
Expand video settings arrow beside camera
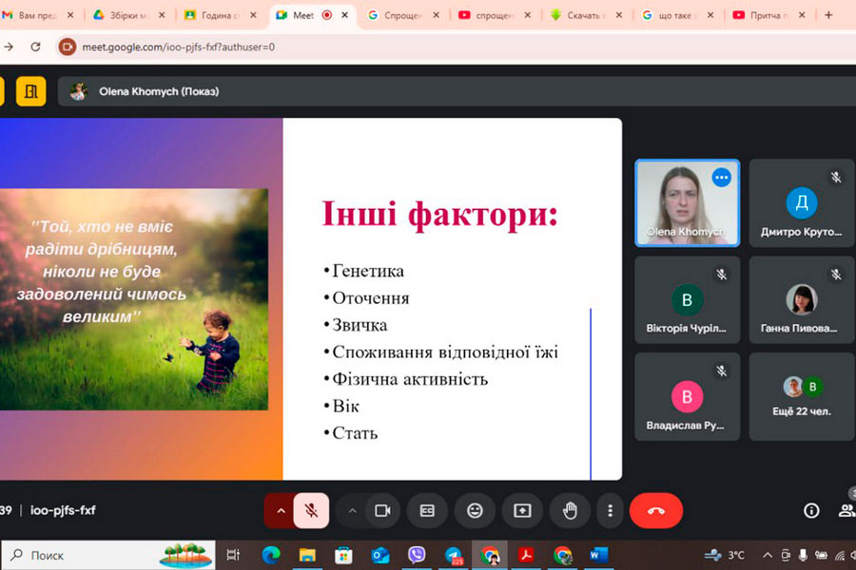(x=353, y=510)
